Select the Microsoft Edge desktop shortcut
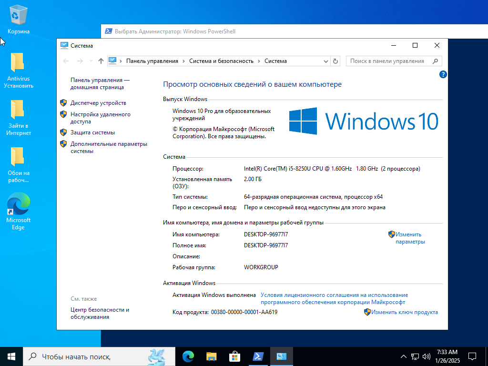 point(19,212)
